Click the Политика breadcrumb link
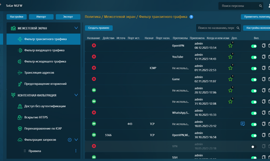This screenshot has width=270, height=161. point(93,17)
